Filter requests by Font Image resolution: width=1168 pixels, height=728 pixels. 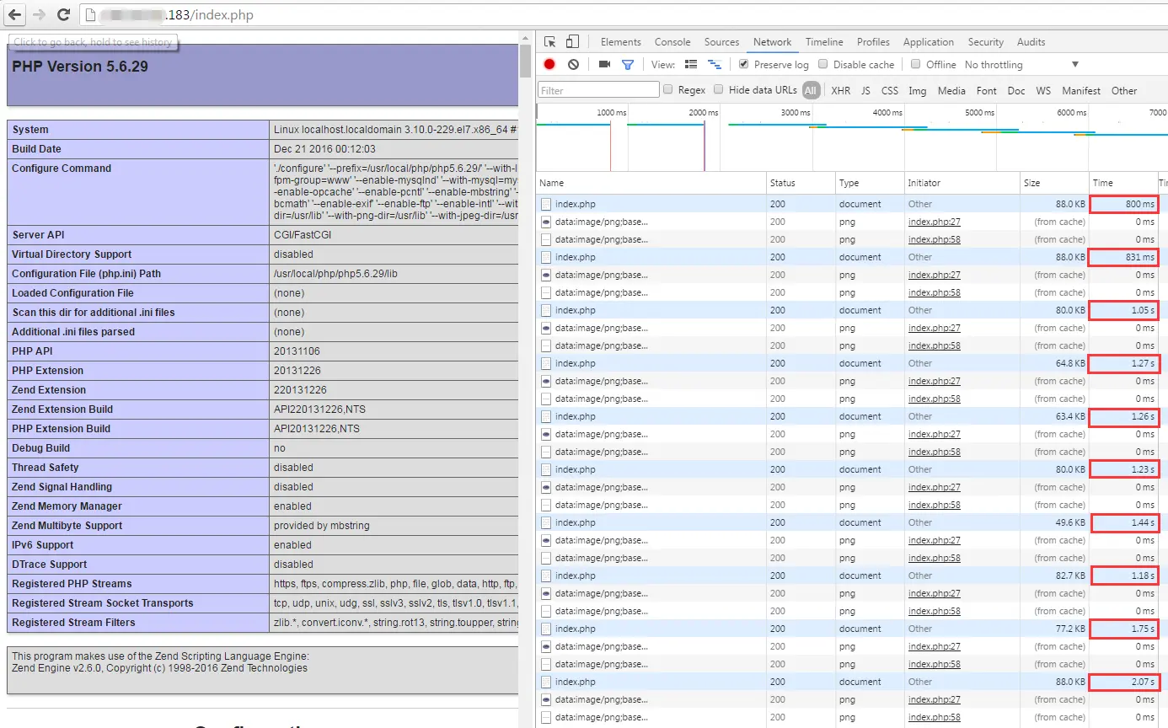coord(987,90)
